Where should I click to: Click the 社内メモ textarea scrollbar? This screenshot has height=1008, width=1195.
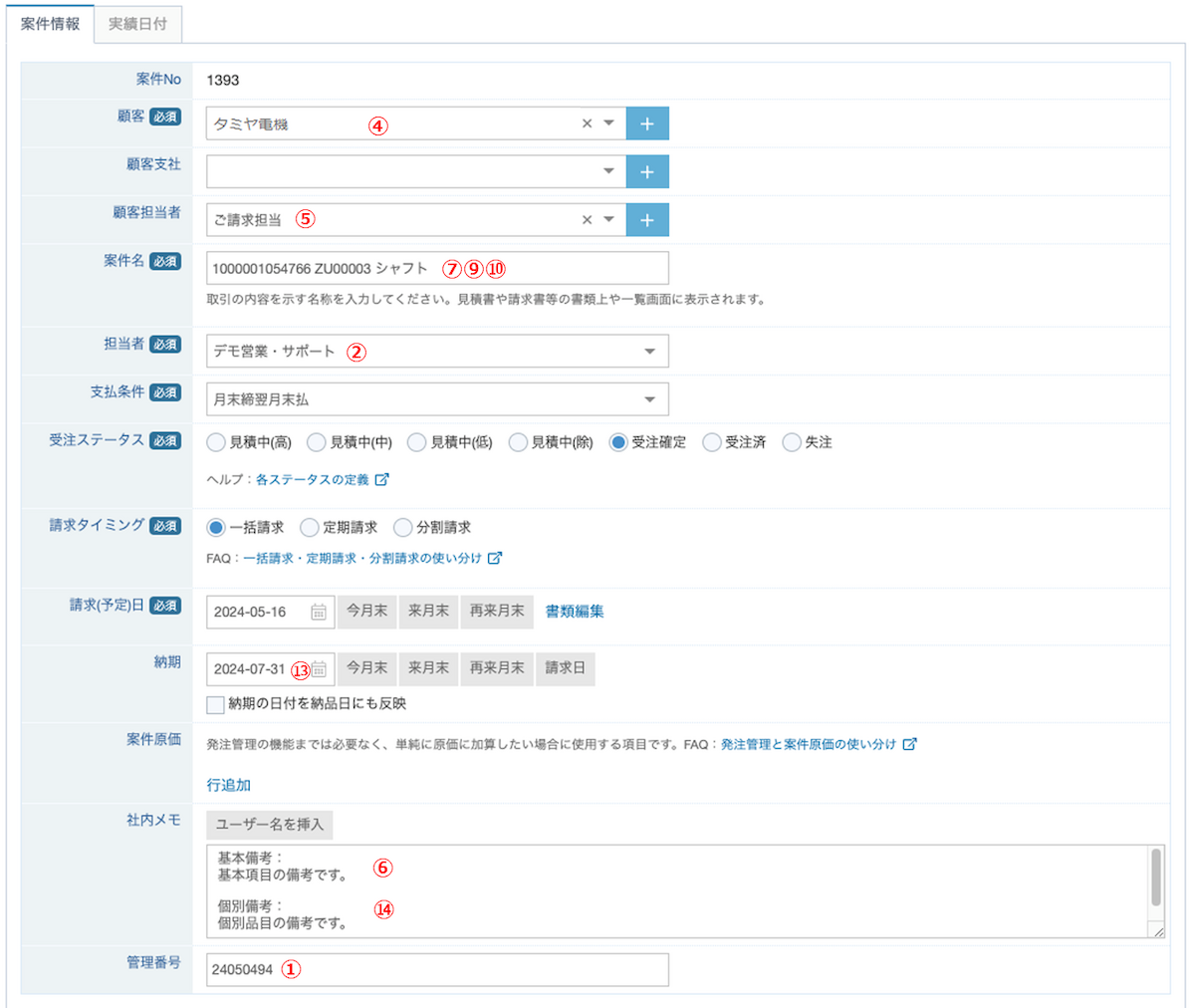click(x=1156, y=879)
